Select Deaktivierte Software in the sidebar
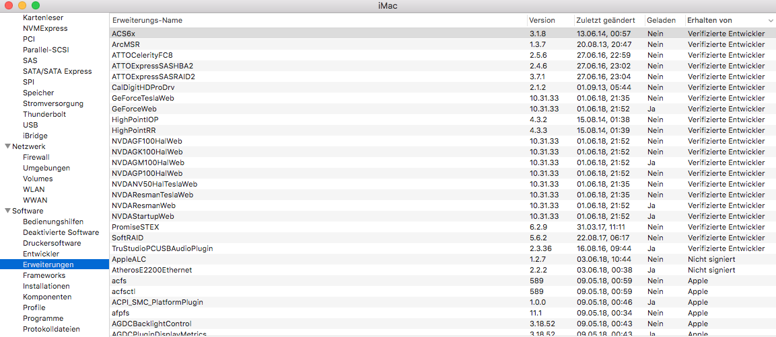This screenshot has height=337, width=776. (x=61, y=232)
